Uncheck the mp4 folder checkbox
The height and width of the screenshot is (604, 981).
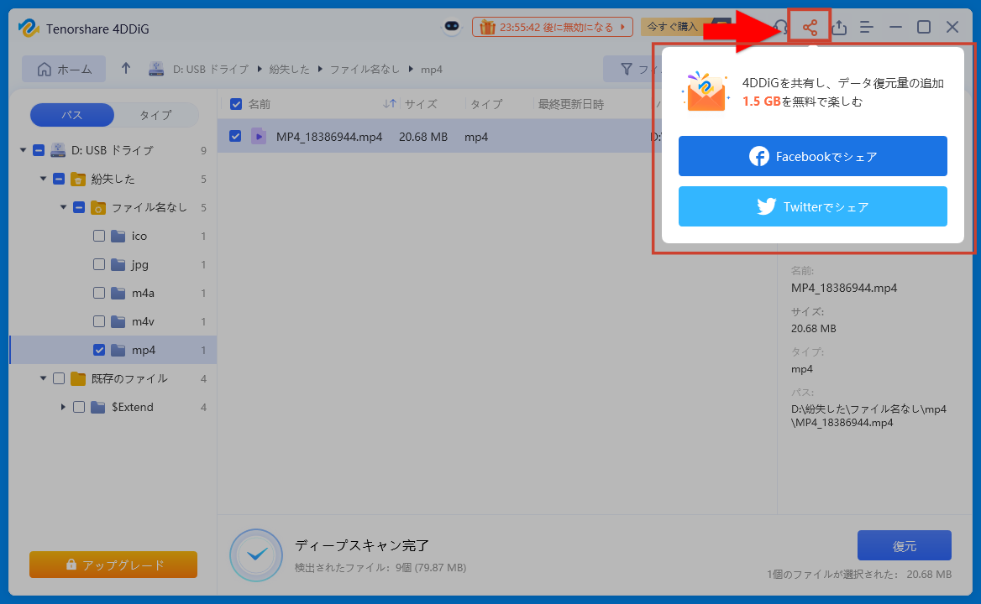(x=99, y=350)
